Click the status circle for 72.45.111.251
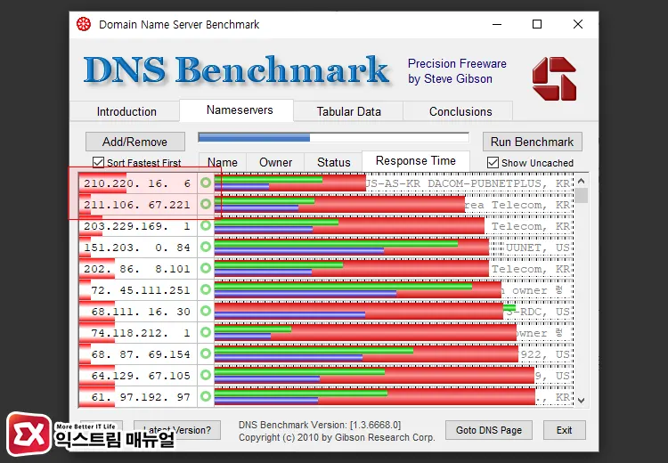Image resolution: width=668 pixels, height=463 pixels. coord(206,290)
